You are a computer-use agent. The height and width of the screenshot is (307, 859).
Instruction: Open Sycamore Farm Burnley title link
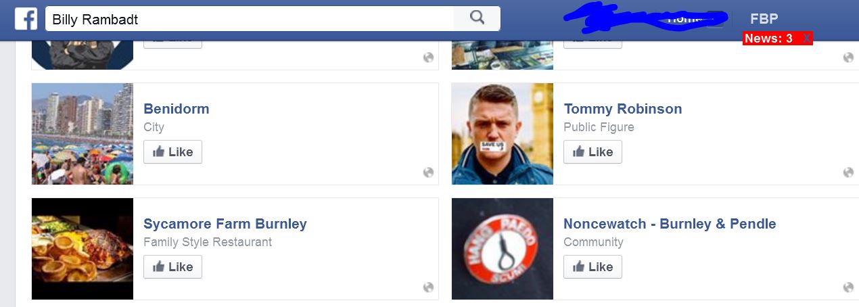(x=225, y=224)
